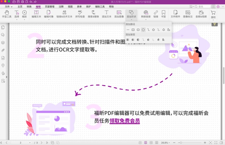The width and height of the screenshot is (225, 145).
Task: Open the layers panel in sidebar
Action: click(3, 42)
